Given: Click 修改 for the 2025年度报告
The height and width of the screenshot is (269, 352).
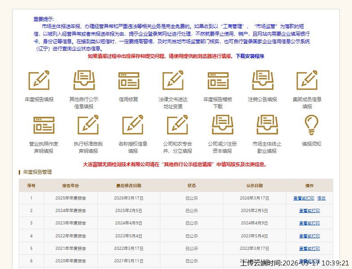Looking at the screenshot, I should click(321, 198).
